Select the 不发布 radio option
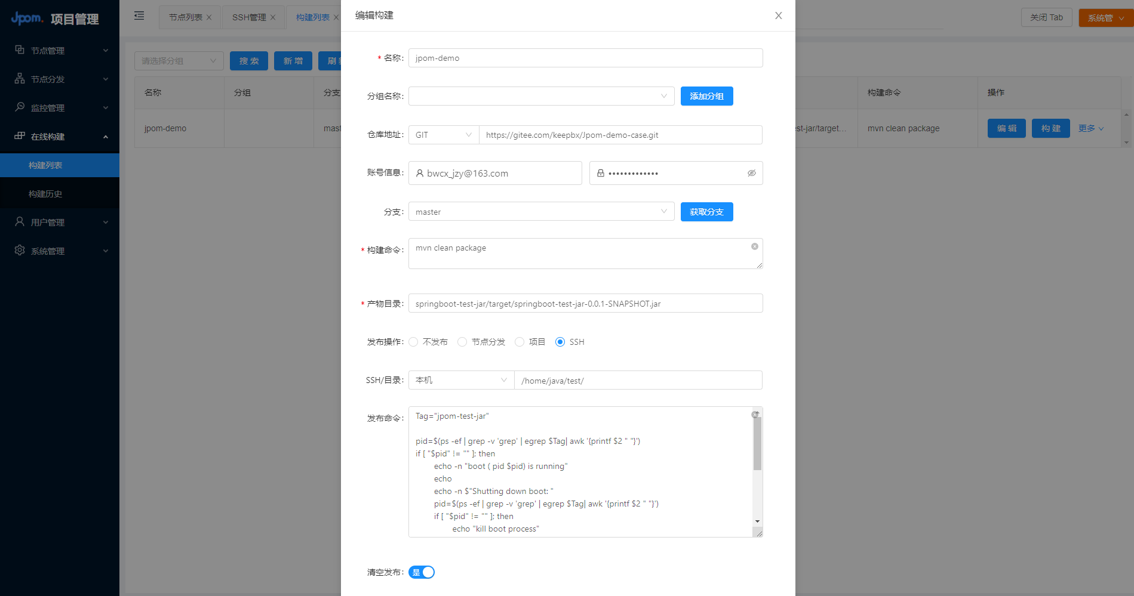This screenshot has height=596, width=1134. 413,342
